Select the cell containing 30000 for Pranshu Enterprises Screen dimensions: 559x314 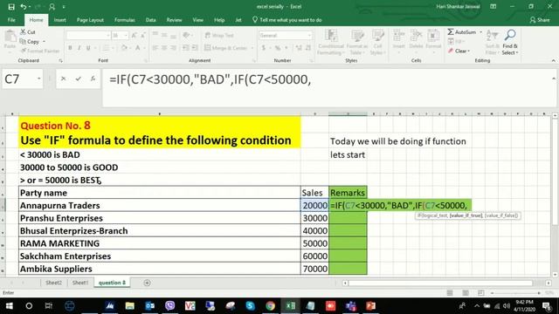click(x=314, y=218)
